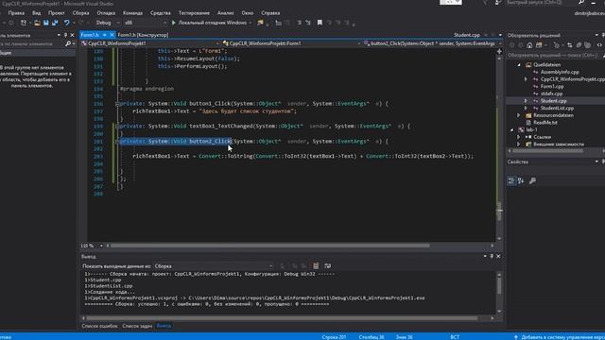Click the Alphabetical sort icon in Properties
This screenshot has height=340, width=605.
[521, 180]
